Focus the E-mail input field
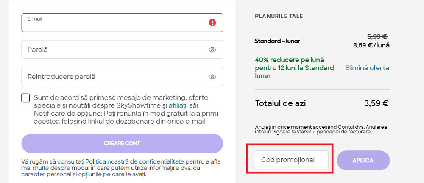Viewport: 424px width, 183px height. pyautogui.click(x=114, y=25)
